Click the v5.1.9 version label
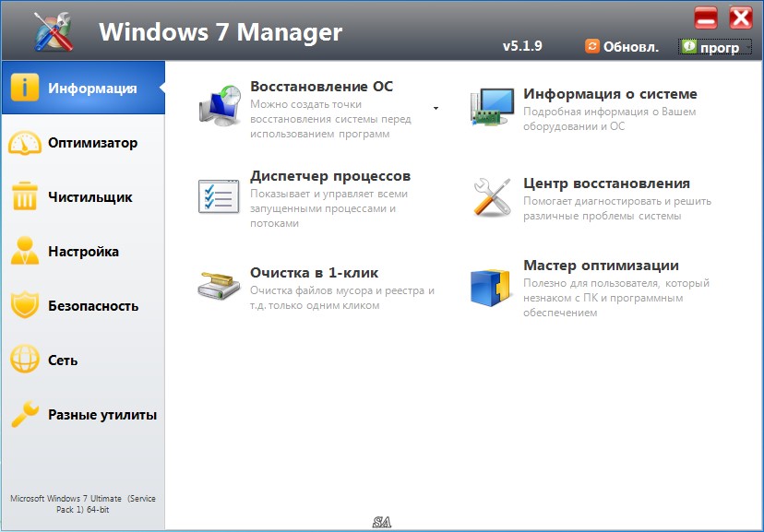764x532 pixels. point(522,46)
